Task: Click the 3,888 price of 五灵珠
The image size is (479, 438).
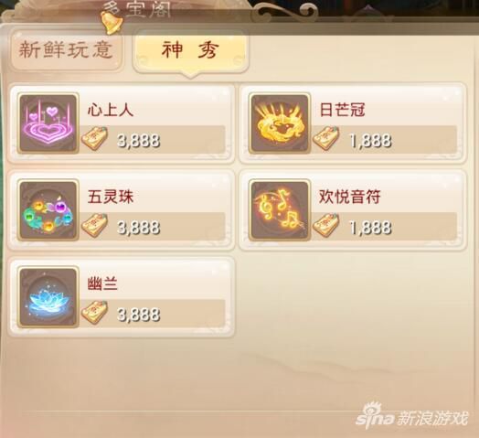Action: click(139, 228)
